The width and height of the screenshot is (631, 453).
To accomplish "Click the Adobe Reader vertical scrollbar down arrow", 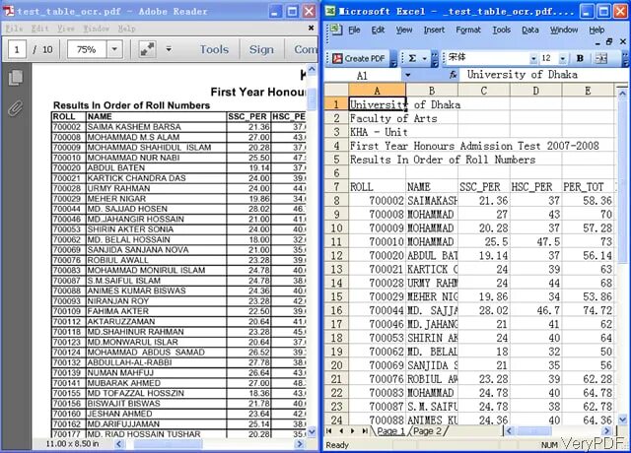I will (312, 431).
